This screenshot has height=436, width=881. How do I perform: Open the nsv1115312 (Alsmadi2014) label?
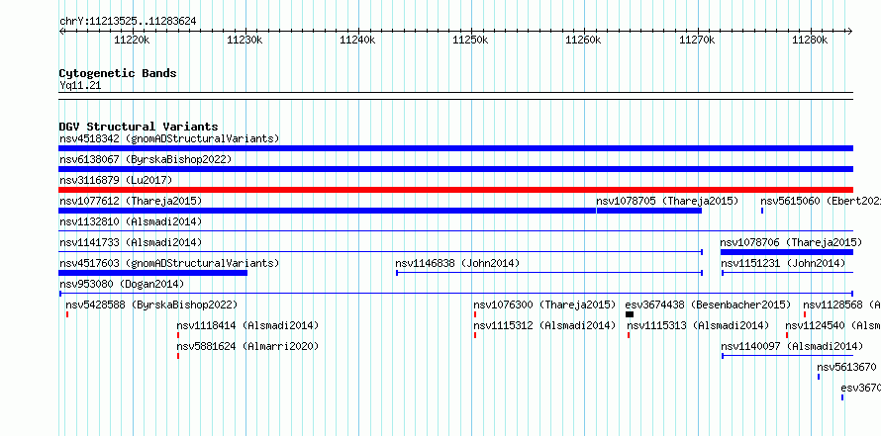click(x=545, y=325)
